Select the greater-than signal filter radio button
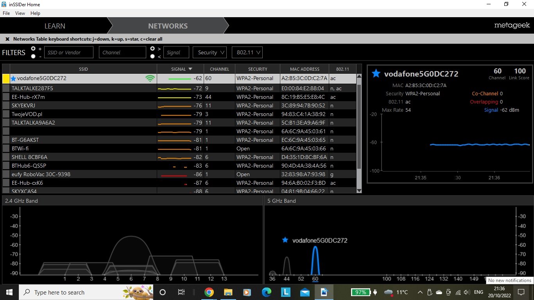 (152, 48)
